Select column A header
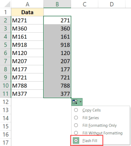Image resolution: width=131 pixels, height=146 pixels. click(27, 4)
